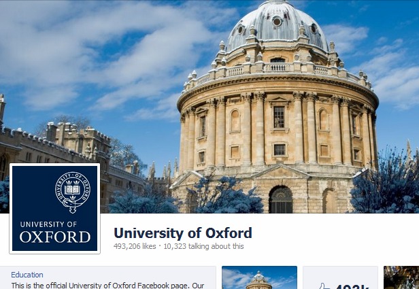The height and width of the screenshot is (289, 419).
Task: Open the 493,206 likes count
Action: (135, 246)
